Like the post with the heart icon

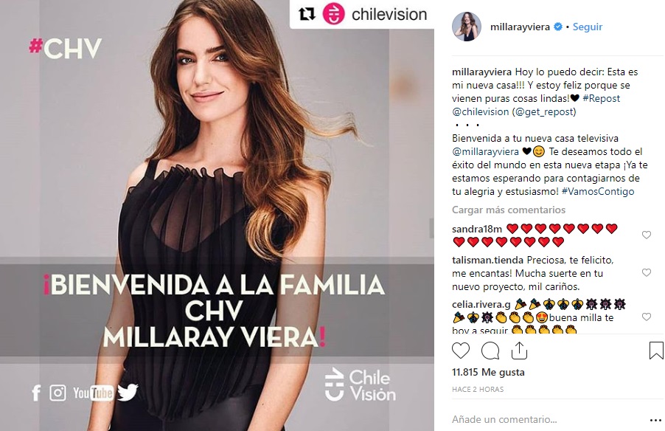(461, 351)
